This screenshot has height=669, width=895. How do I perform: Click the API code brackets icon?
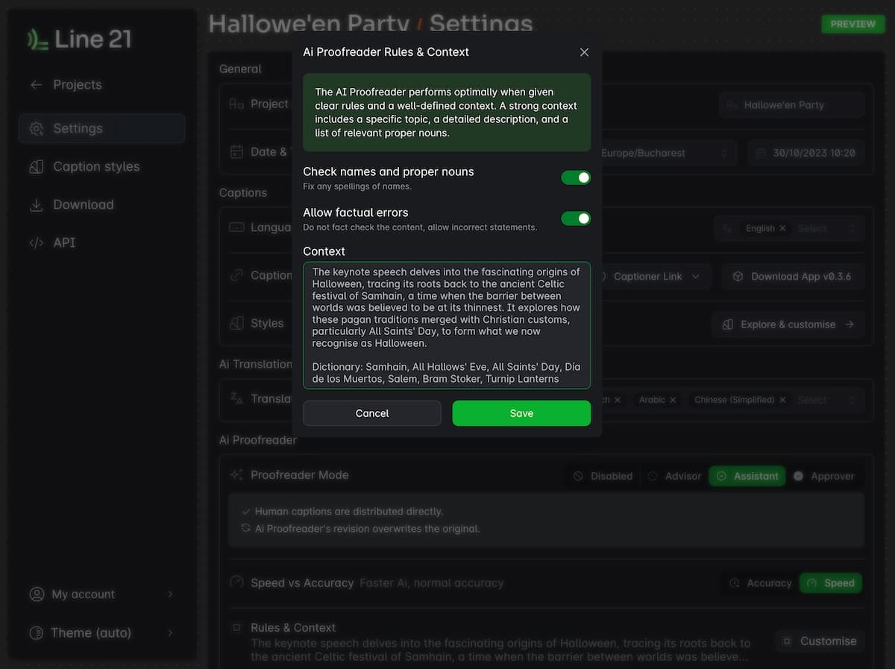tap(36, 243)
